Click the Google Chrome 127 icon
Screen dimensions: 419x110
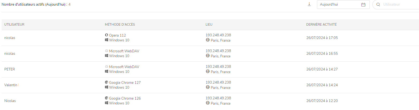[x=107, y=82]
